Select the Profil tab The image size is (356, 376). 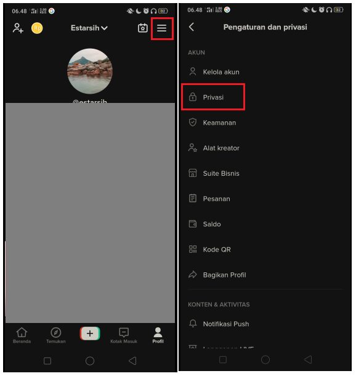(x=158, y=335)
